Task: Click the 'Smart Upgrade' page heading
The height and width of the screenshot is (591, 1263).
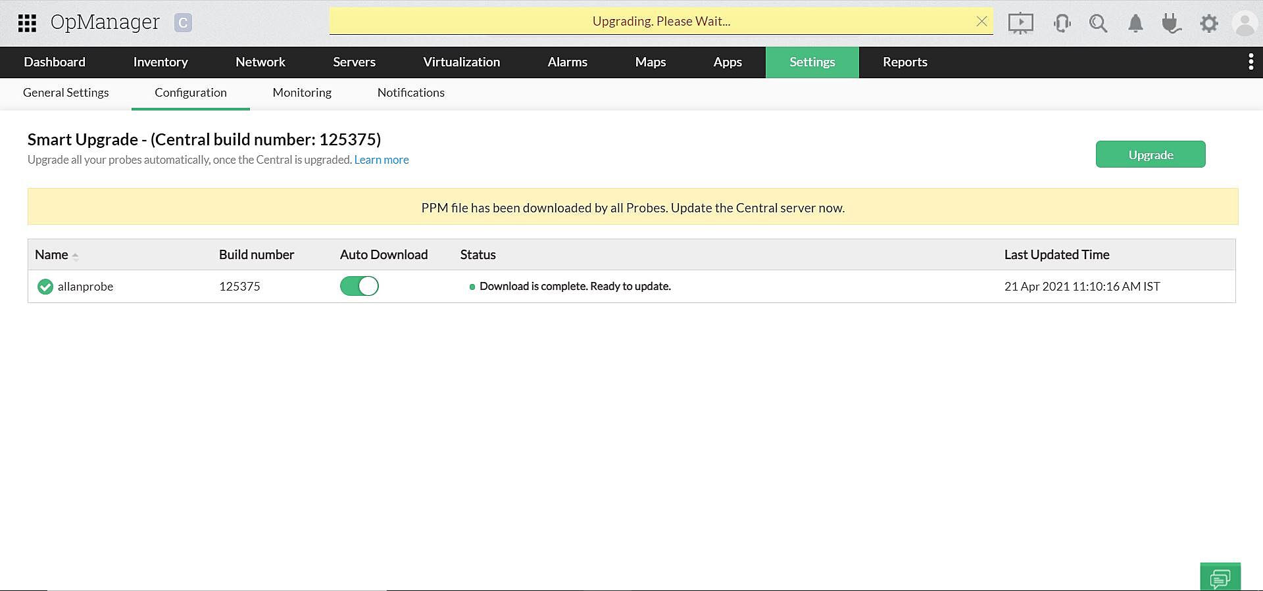Action: coord(204,139)
